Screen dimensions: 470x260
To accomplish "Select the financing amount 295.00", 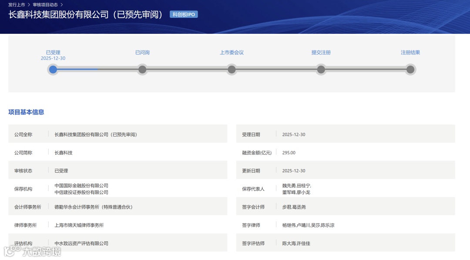I will coord(289,153).
